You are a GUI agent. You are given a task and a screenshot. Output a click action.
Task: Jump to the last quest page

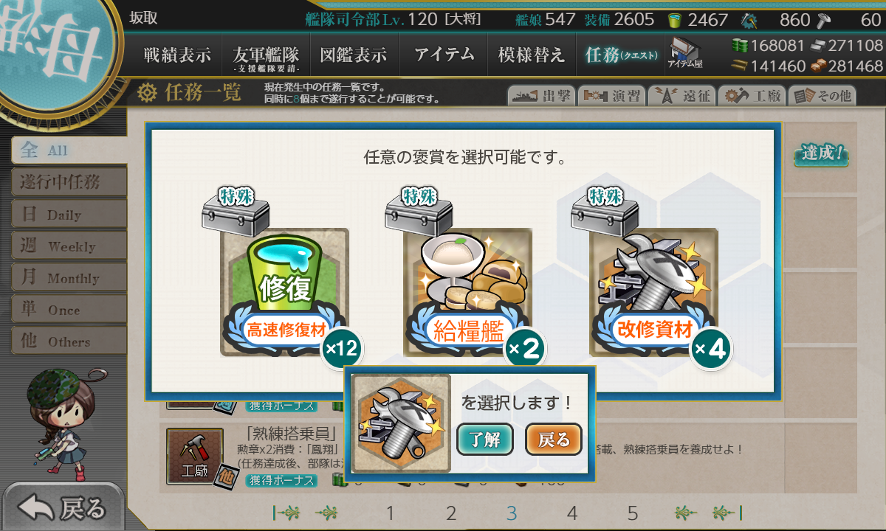tap(727, 513)
